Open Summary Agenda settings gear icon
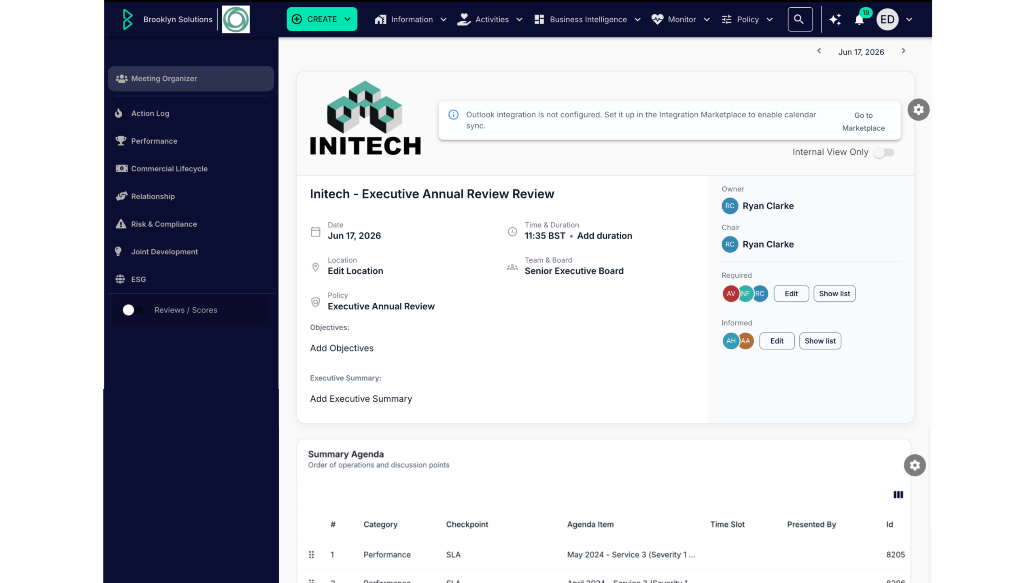 coord(915,465)
